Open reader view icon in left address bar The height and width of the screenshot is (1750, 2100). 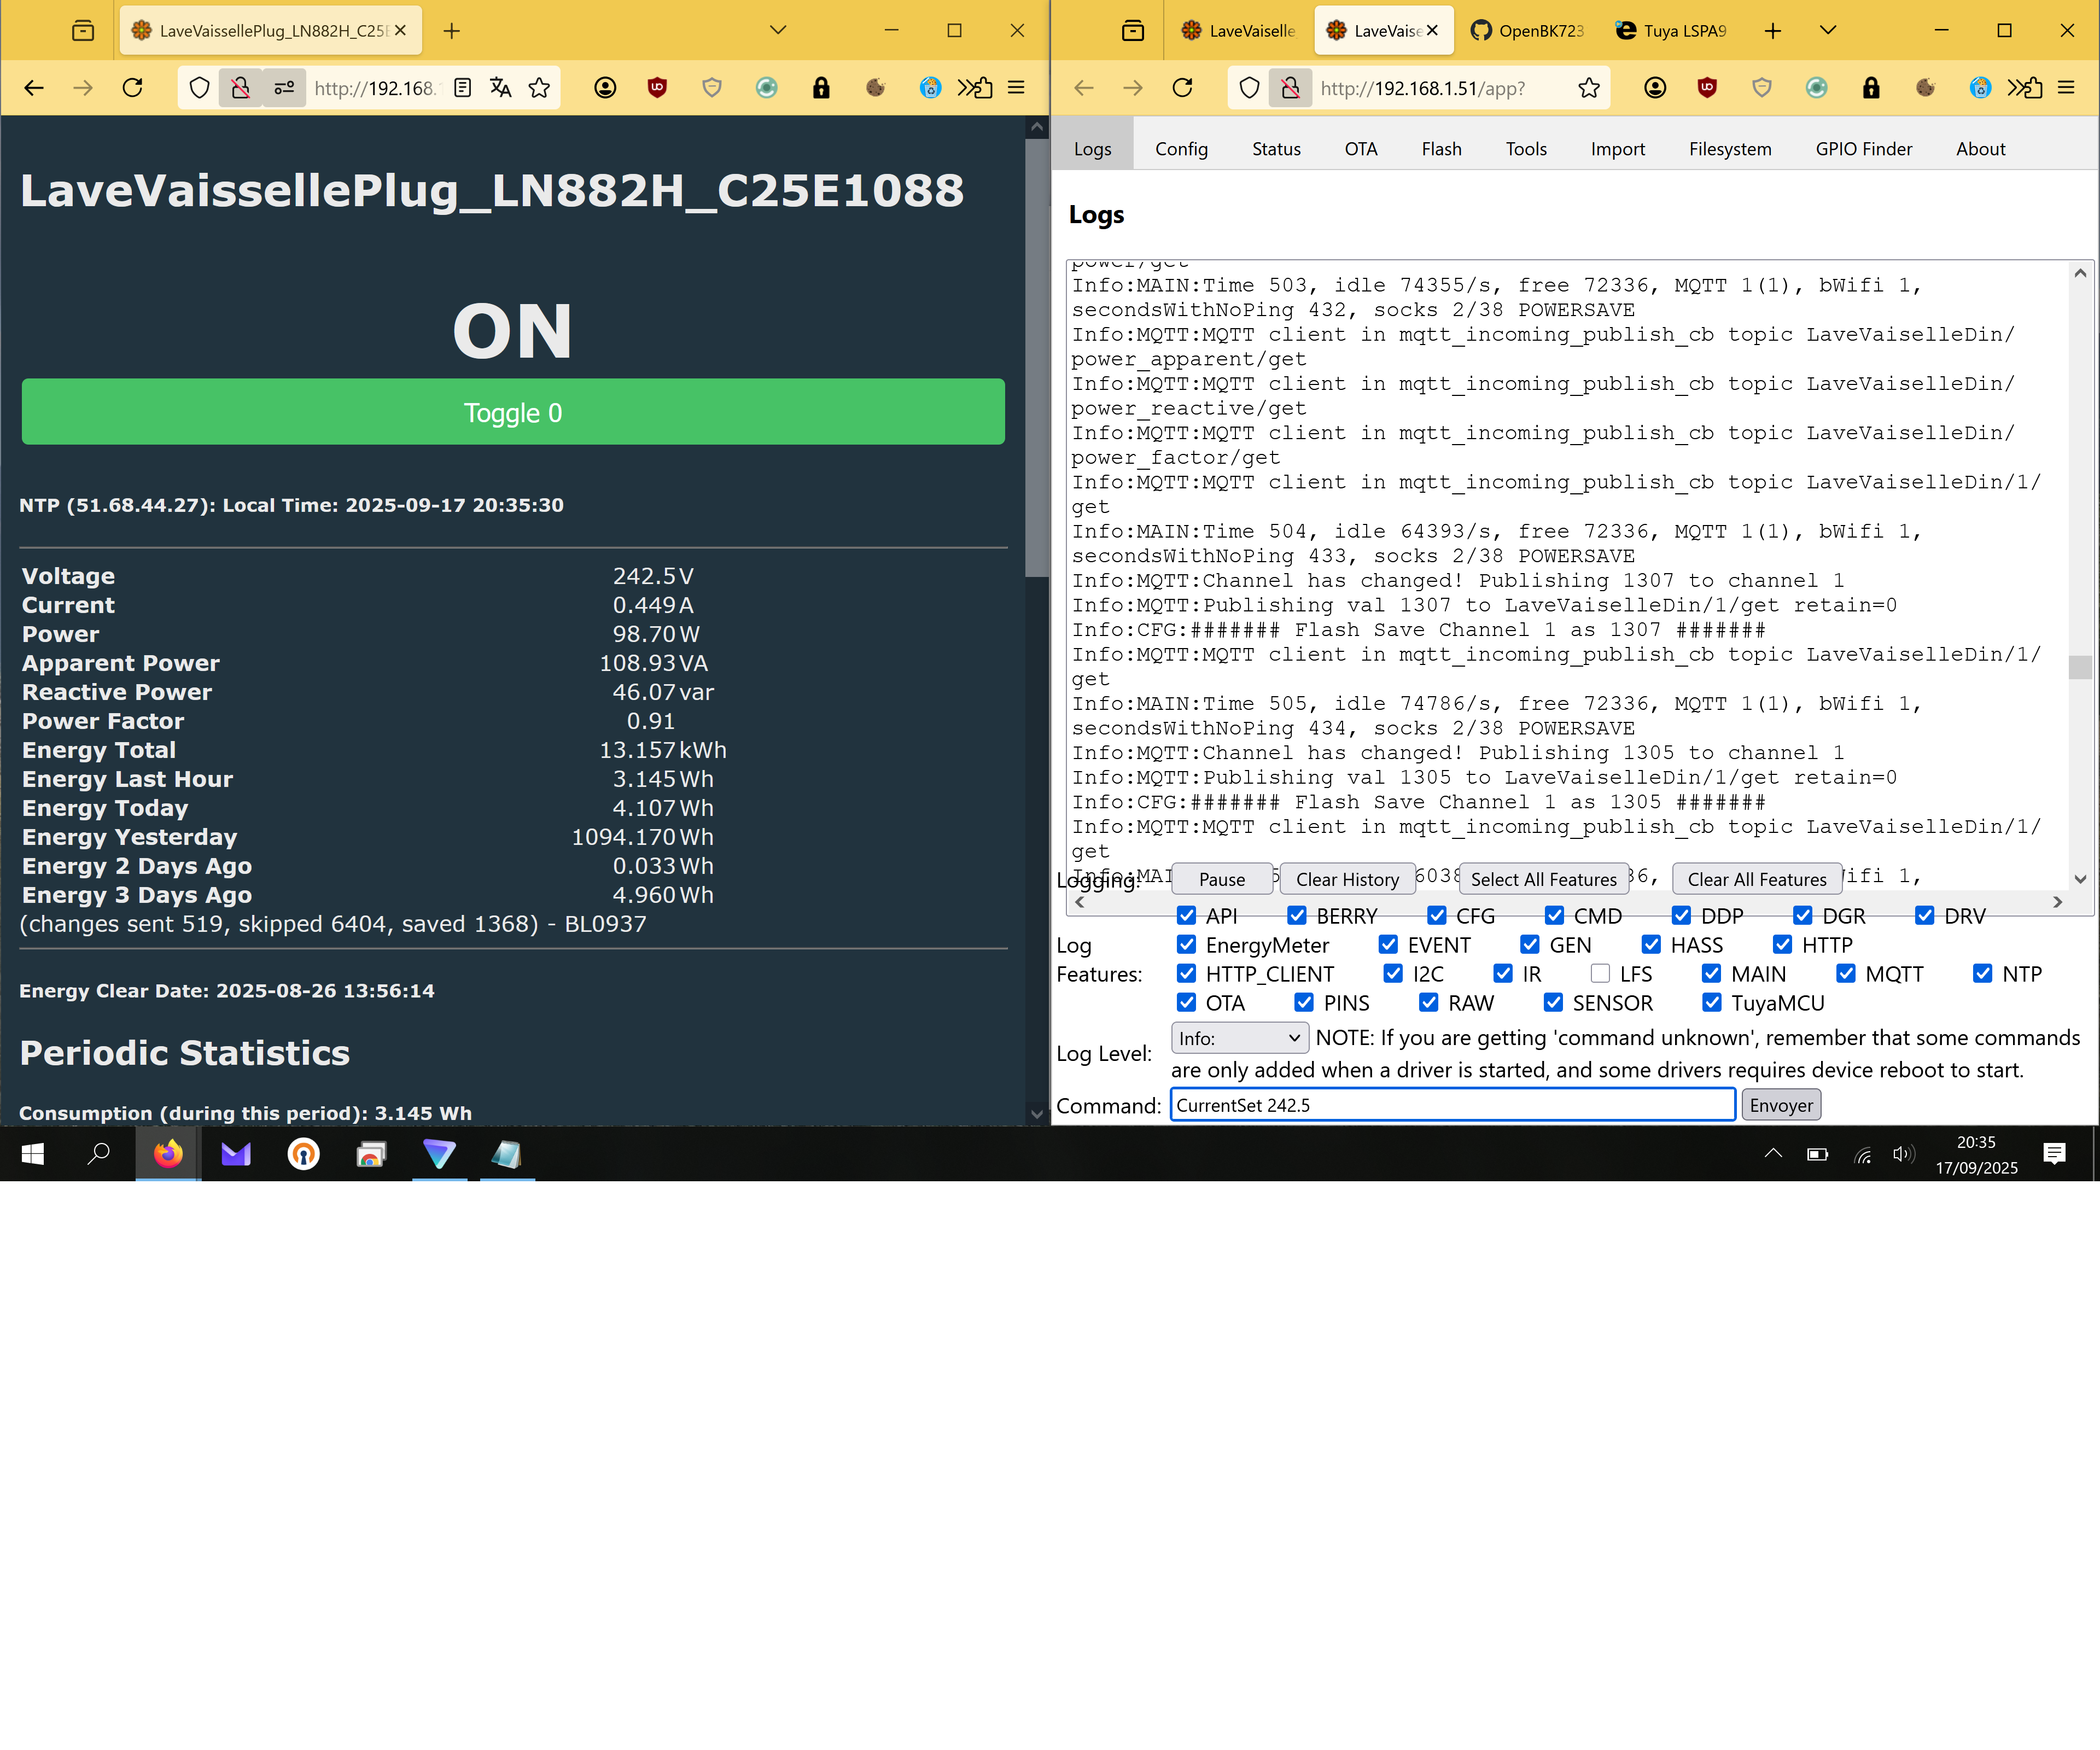462,88
